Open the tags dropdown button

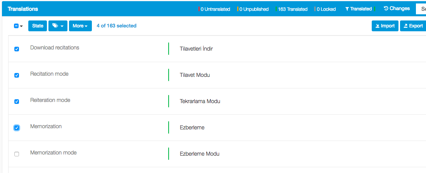tap(58, 26)
